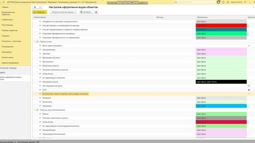Click picture icon in Нет медицинской карты row
The width and height of the screenshot is (255, 143).
(x=249, y=86)
